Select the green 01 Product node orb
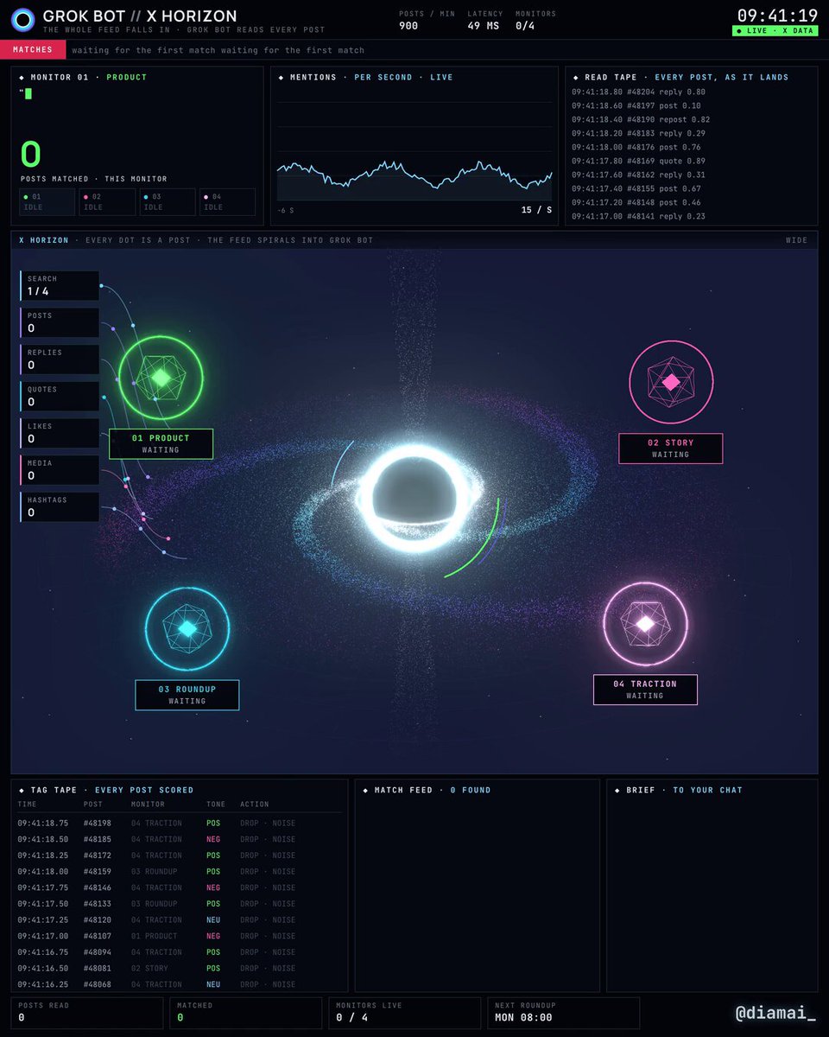 click(x=161, y=378)
